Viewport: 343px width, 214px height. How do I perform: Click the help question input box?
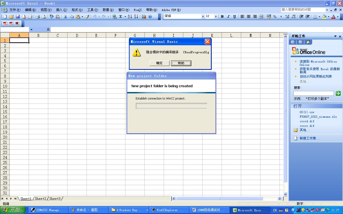303,10
